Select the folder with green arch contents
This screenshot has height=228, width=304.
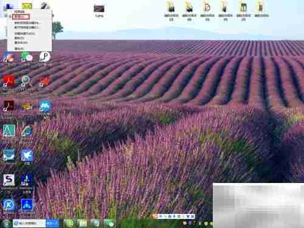(x=243, y=11)
